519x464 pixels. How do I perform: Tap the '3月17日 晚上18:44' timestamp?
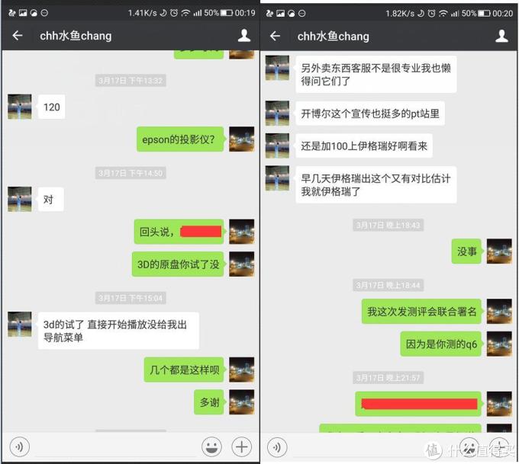click(x=388, y=285)
